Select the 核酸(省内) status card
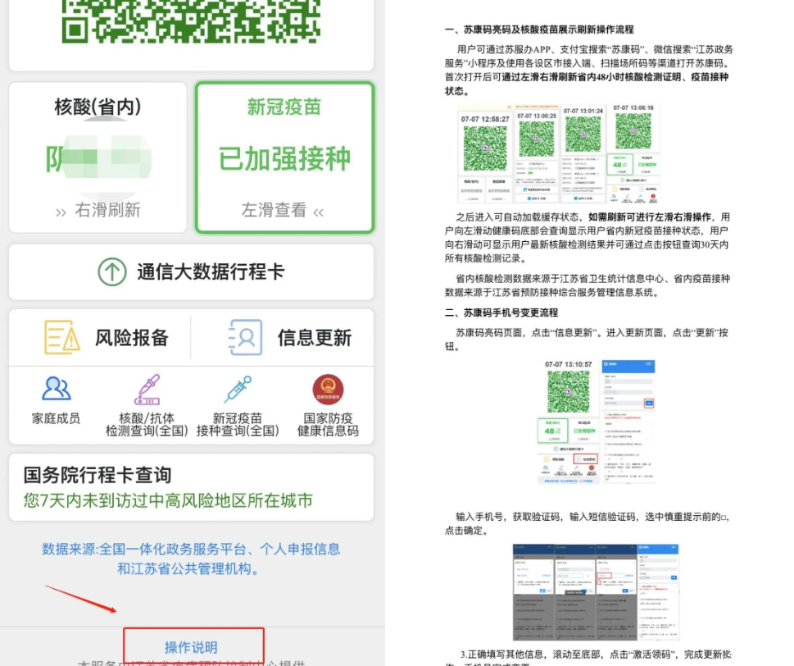 coord(98,157)
